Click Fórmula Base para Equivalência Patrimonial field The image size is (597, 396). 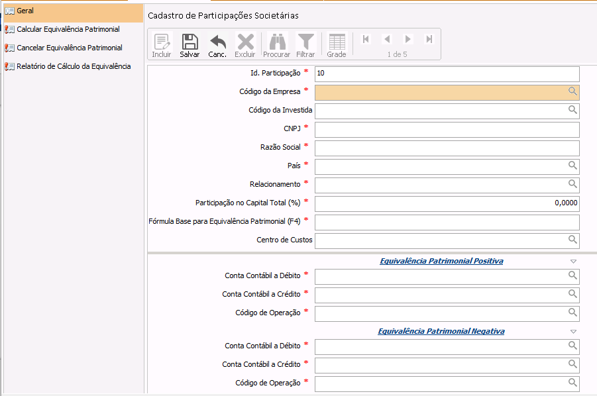click(x=447, y=223)
